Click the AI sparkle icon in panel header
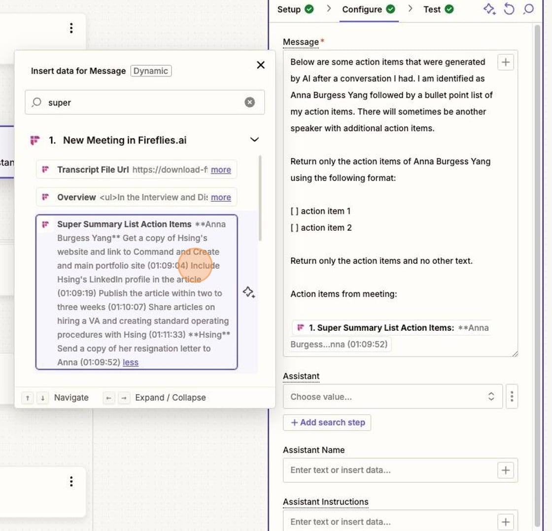The image size is (552, 531). click(x=489, y=9)
